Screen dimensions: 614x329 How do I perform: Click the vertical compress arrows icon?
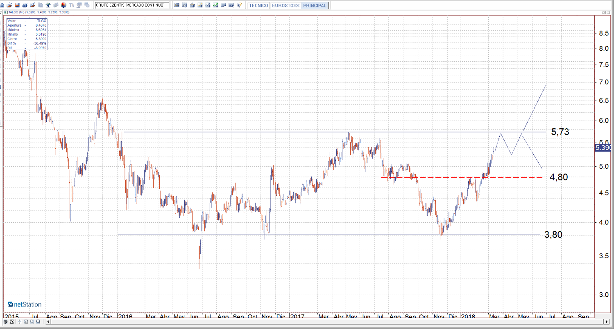point(19,322)
